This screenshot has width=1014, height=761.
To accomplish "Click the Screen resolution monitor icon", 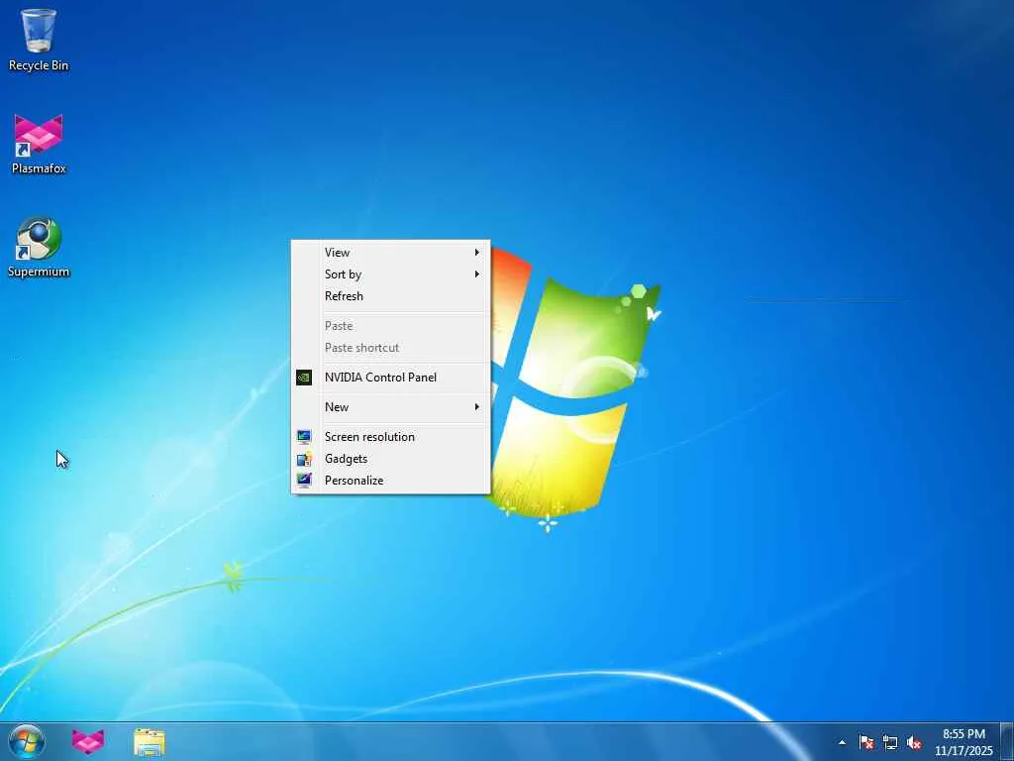I will 304,437.
